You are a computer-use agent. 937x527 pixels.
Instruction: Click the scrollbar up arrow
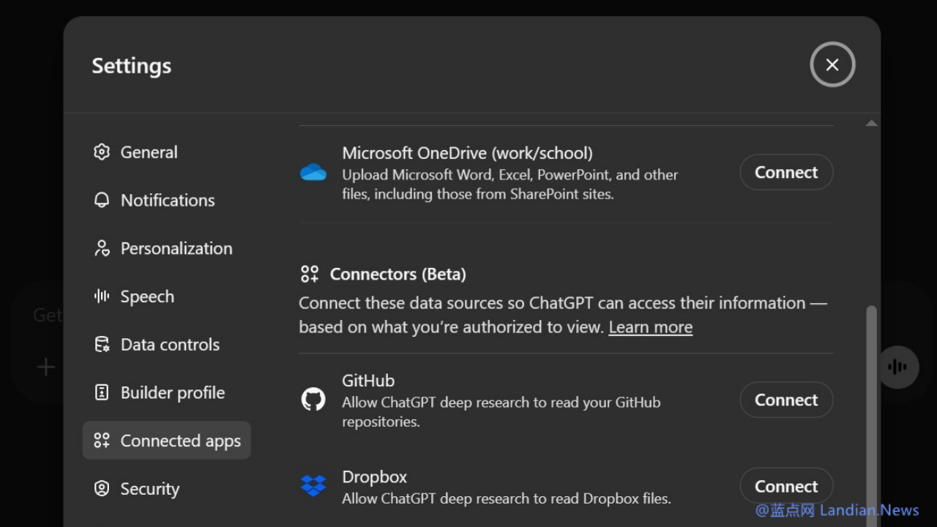(871, 124)
